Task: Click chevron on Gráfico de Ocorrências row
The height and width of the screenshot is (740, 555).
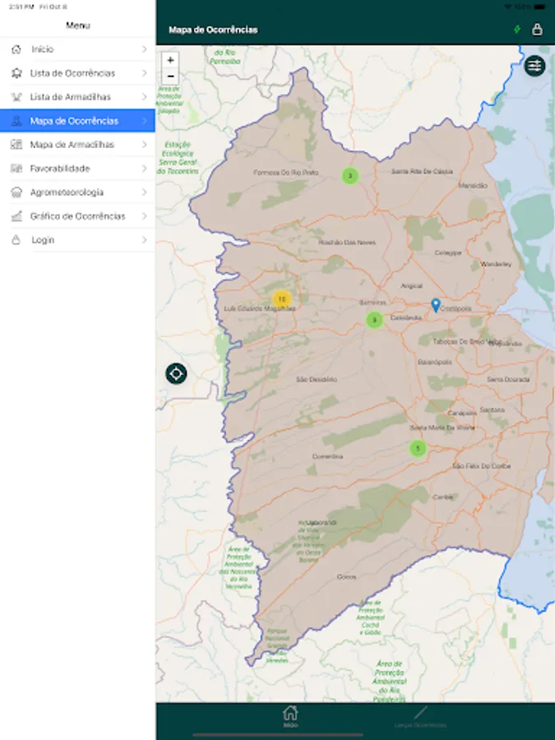Action: click(x=145, y=216)
